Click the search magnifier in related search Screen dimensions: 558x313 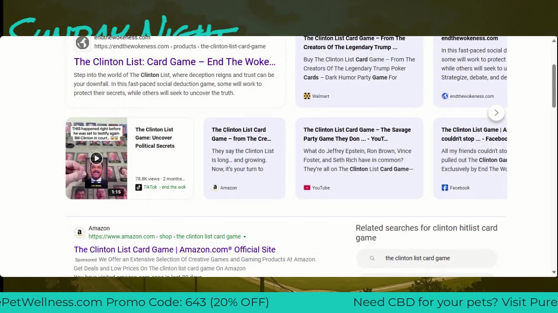click(372, 258)
